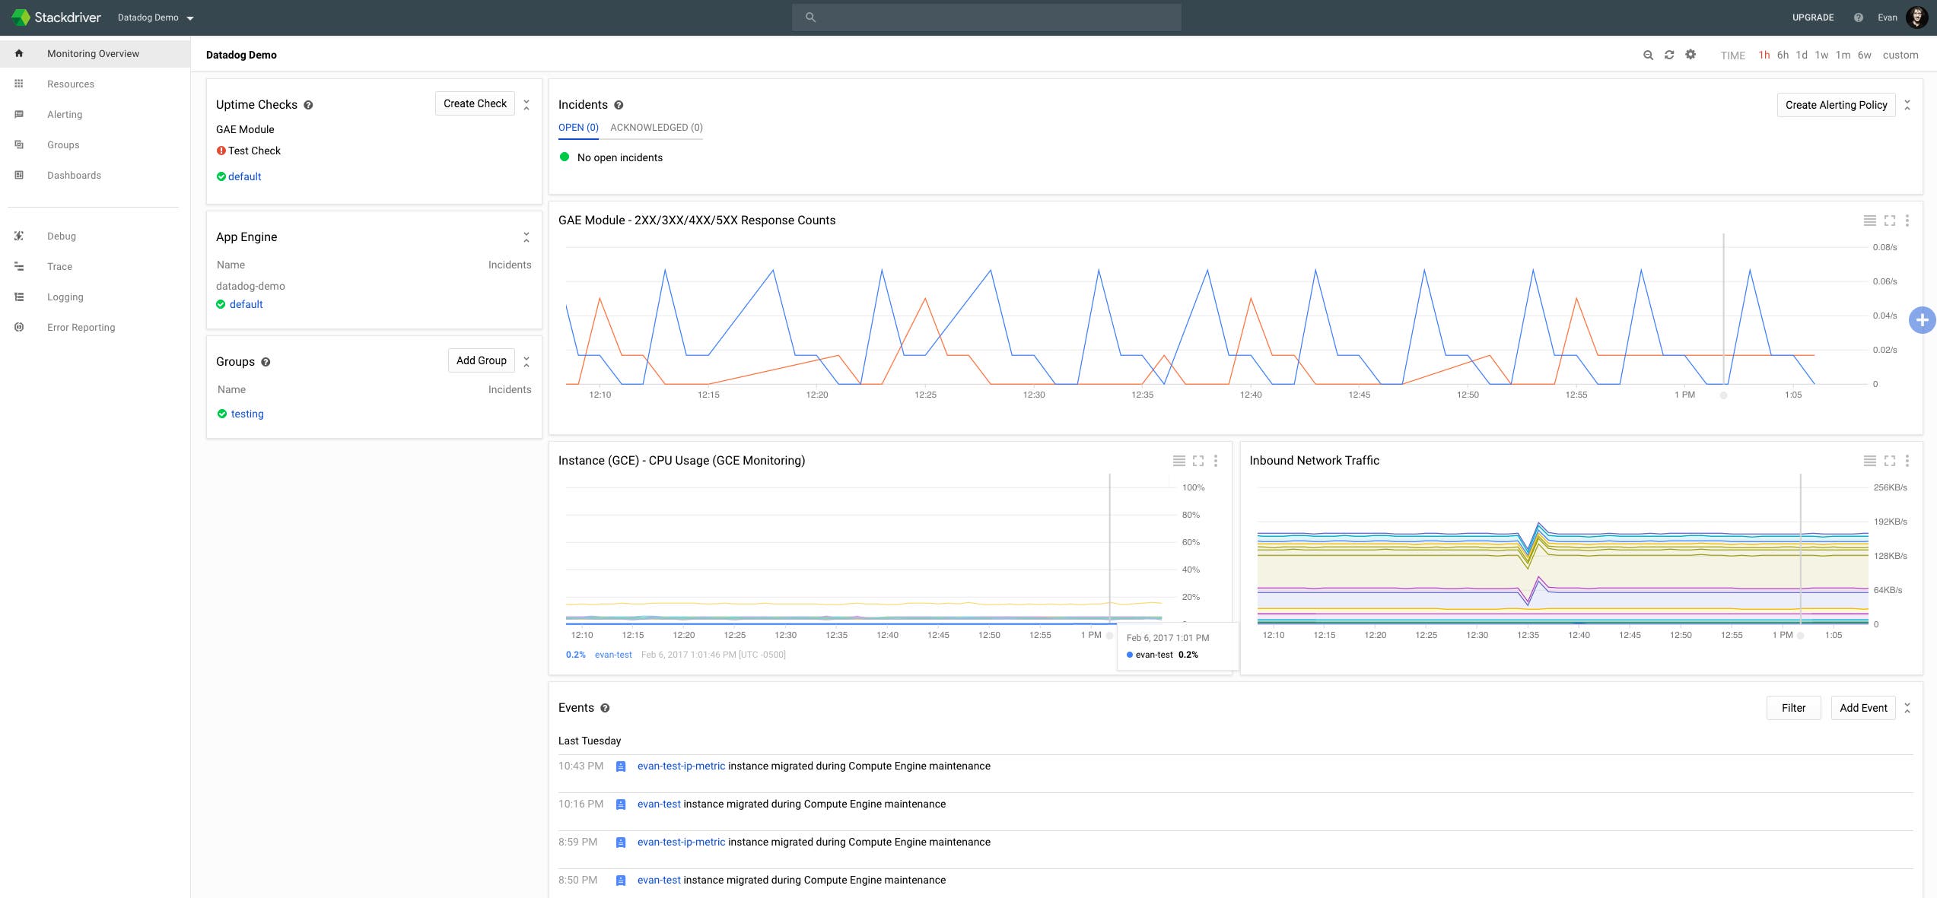Click the Create Alerting Policy button
The height and width of the screenshot is (898, 1937).
(x=1836, y=104)
